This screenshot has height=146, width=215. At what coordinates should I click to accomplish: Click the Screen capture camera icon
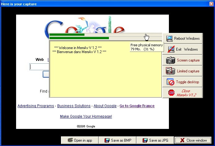(170, 60)
